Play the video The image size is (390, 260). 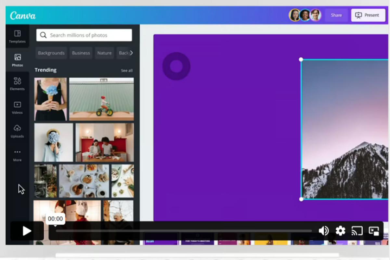click(x=27, y=231)
